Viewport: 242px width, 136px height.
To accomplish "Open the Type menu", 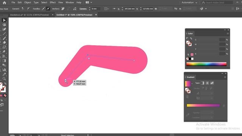I will (x=36, y=3).
